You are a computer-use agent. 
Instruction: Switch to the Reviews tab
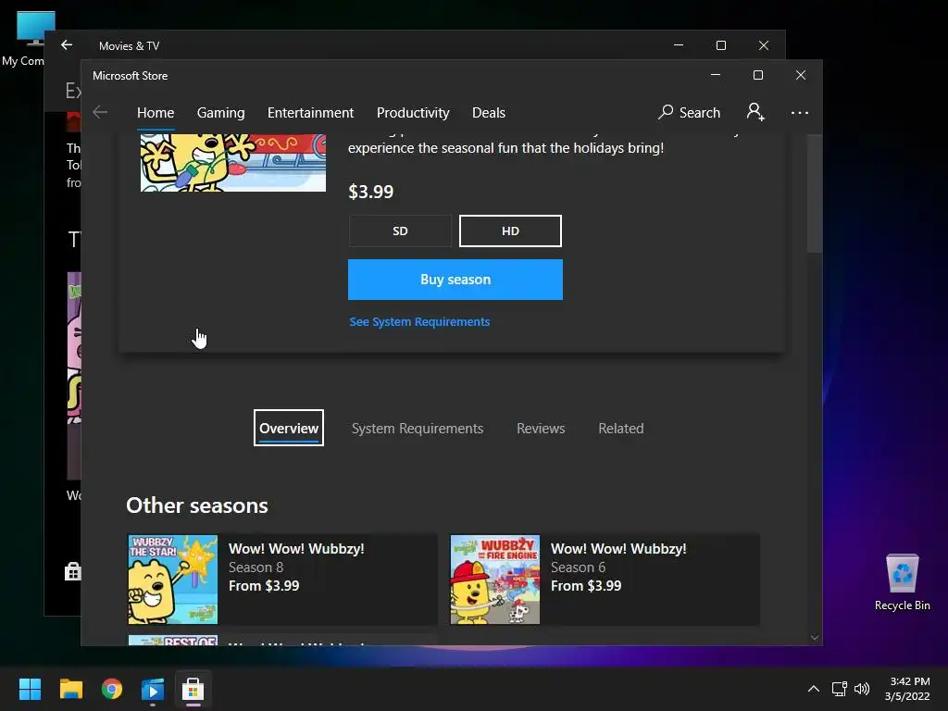click(x=541, y=429)
